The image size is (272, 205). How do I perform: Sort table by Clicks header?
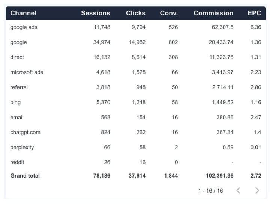click(x=135, y=13)
